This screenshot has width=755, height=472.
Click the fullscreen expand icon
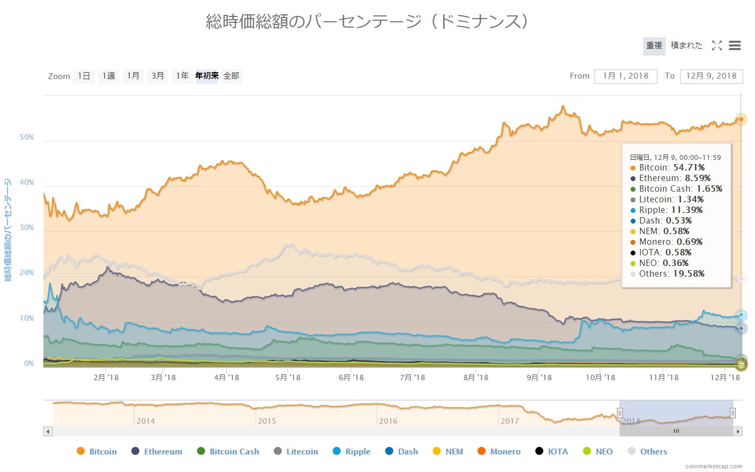click(x=717, y=46)
